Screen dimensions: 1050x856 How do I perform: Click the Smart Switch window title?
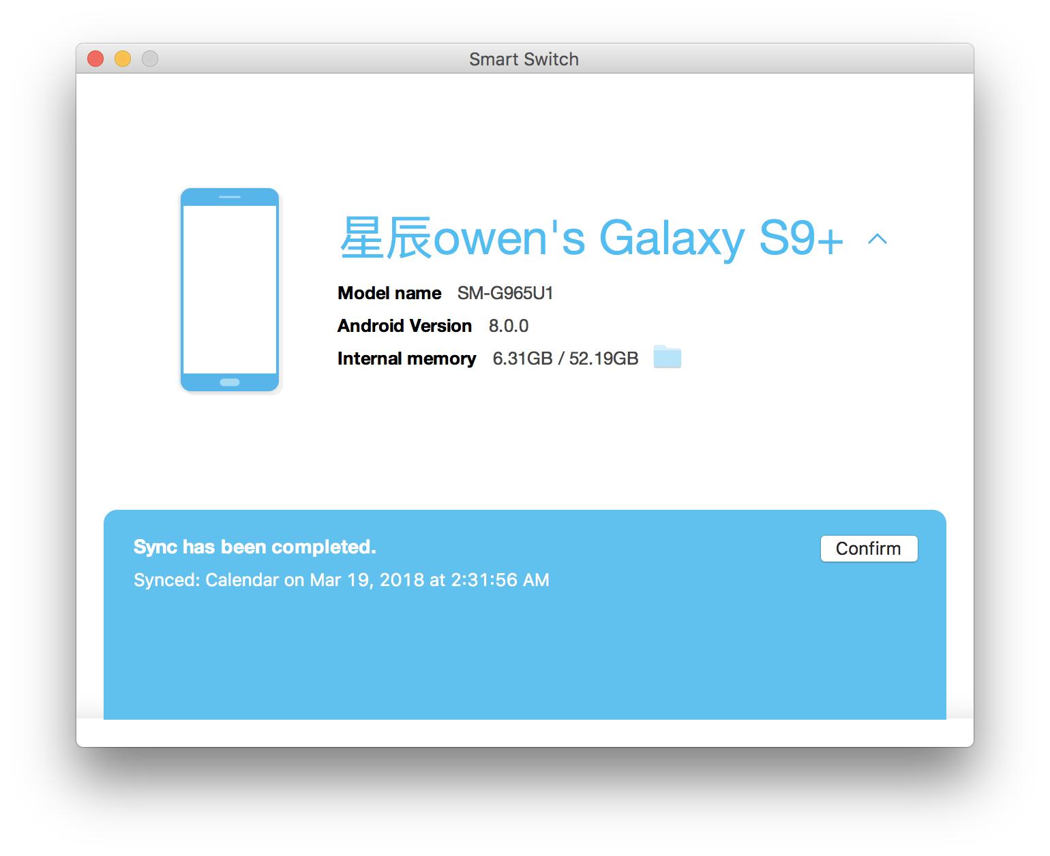[524, 59]
